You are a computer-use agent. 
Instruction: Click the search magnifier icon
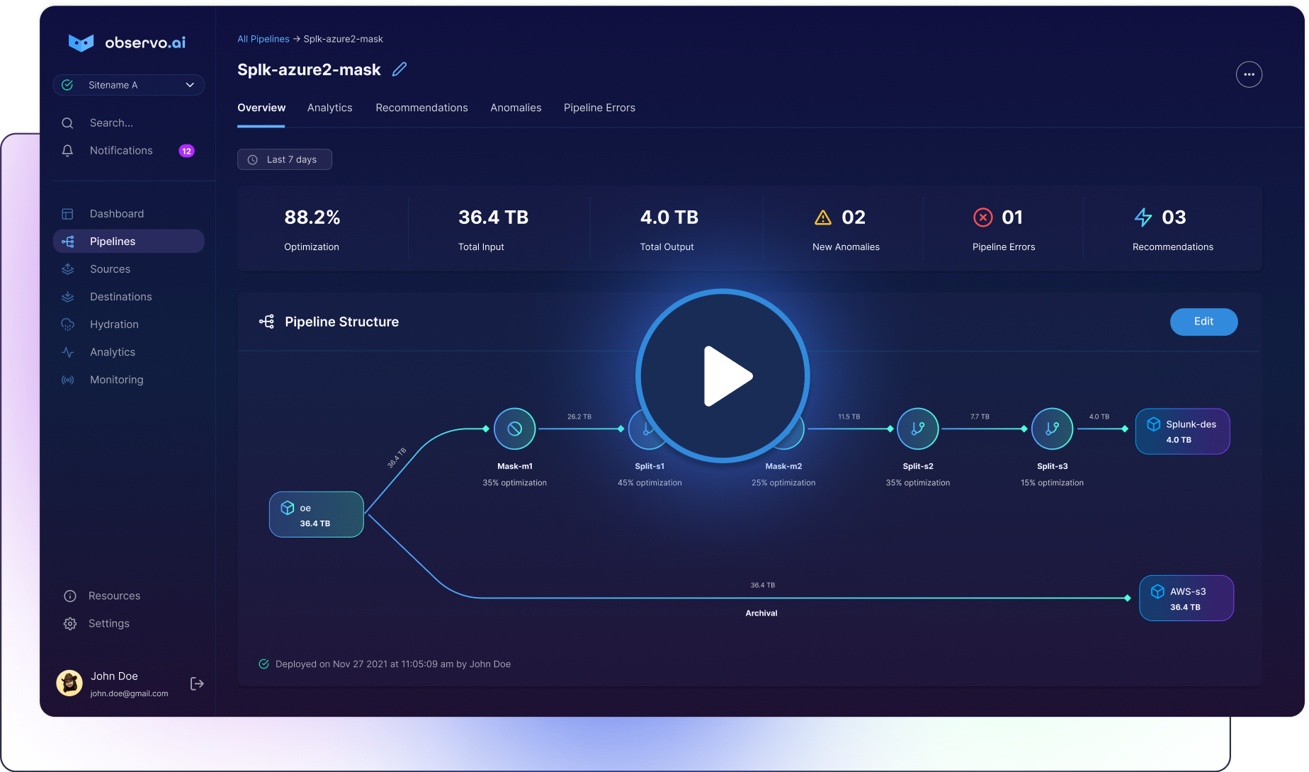coord(67,123)
